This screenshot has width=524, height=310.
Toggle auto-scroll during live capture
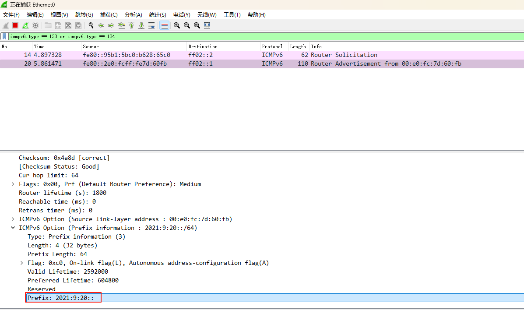(151, 25)
